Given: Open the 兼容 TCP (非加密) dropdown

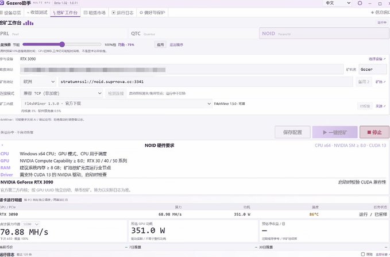Looking at the screenshot, I should [61, 93].
